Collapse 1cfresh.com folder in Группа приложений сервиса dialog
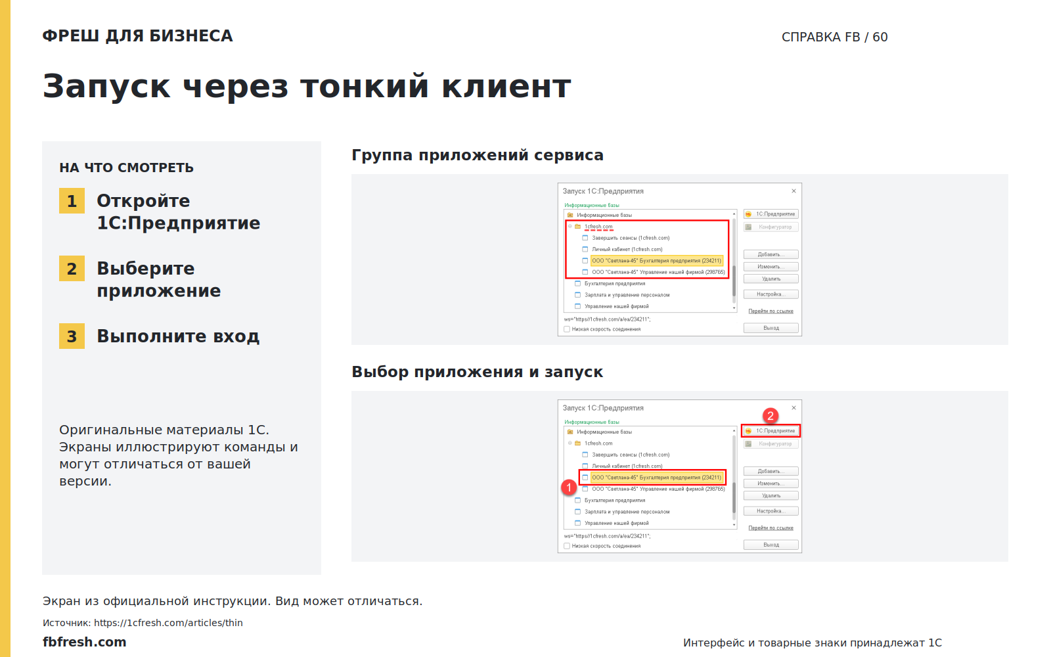Image resolution: width=1051 pixels, height=657 pixels. click(570, 226)
